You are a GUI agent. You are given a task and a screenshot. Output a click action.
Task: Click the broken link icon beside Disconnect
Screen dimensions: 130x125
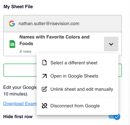[x=44, y=106]
